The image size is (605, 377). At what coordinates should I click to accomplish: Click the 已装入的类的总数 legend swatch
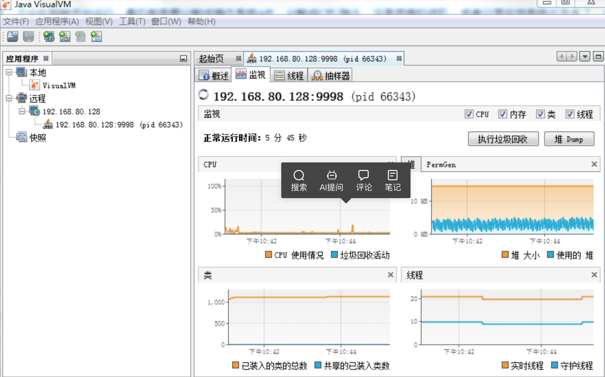click(235, 365)
